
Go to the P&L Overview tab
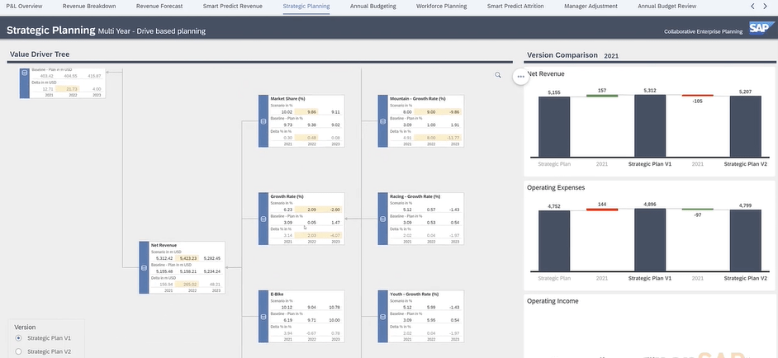[x=25, y=6]
